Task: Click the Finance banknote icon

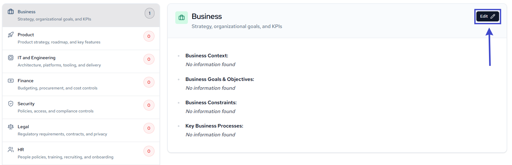Action: (x=11, y=81)
